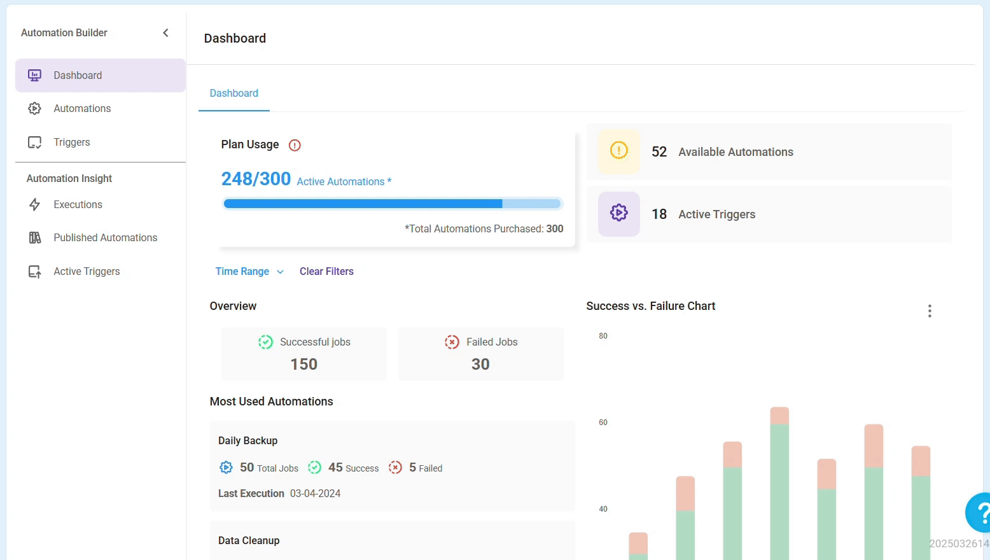Click the Clear Filters link
The height and width of the screenshot is (560, 990).
click(326, 272)
